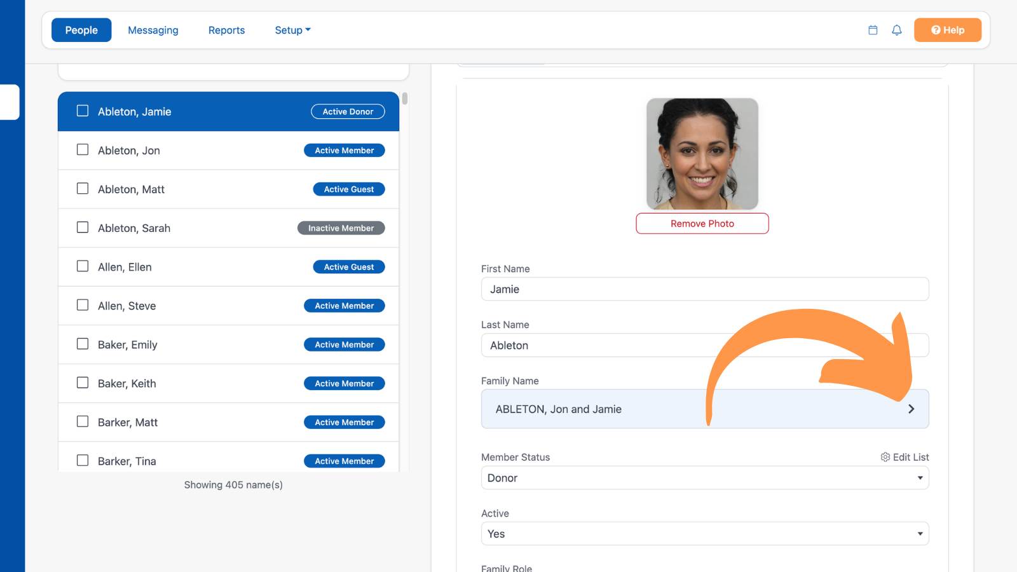Check the box for Ableton, Jon

pos(83,150)
